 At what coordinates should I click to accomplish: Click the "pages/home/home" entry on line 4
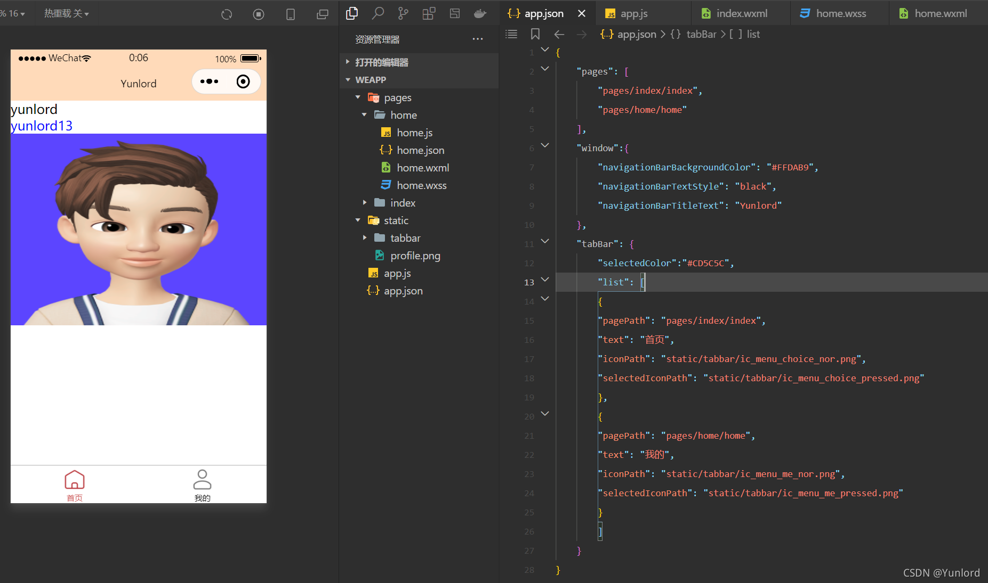(x=642, y=110)
